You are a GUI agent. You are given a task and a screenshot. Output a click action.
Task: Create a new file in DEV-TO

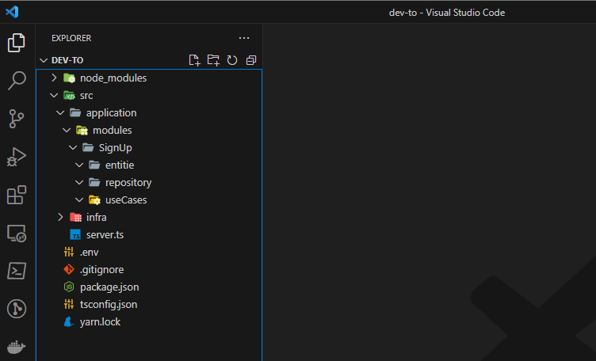194,60
